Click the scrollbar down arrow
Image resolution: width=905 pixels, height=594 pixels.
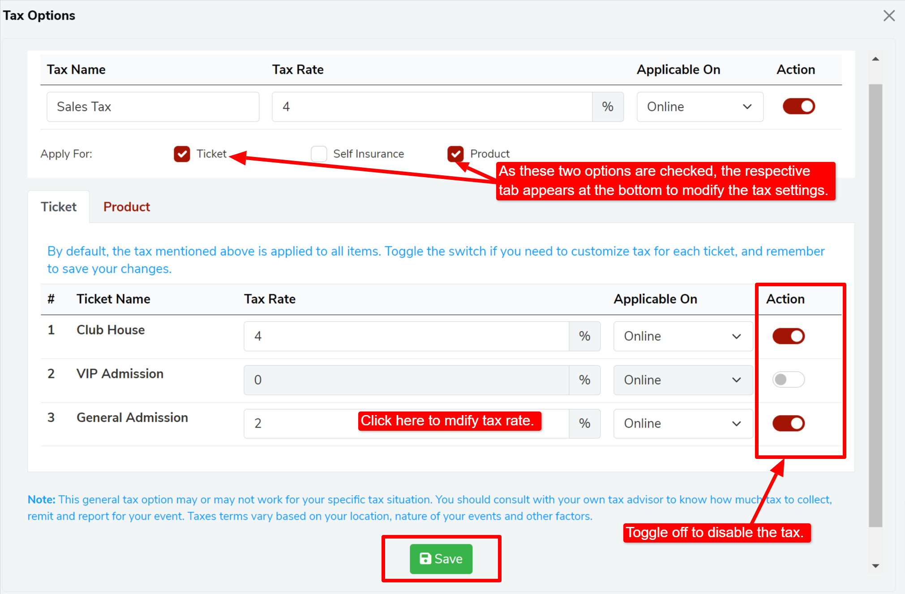(875, 566)
